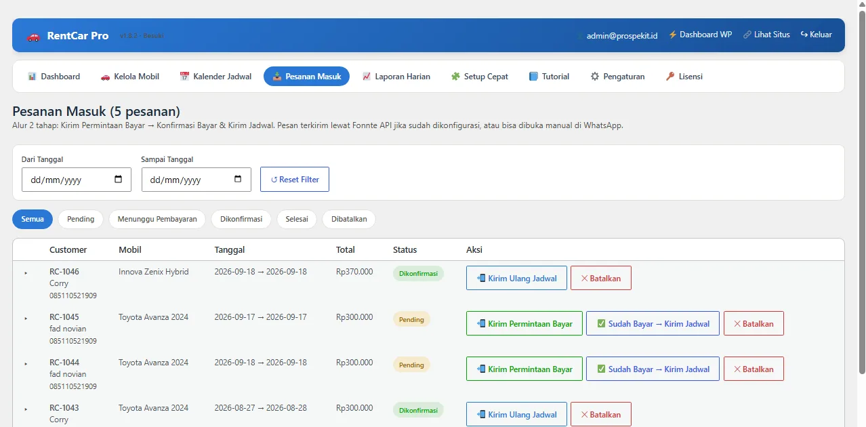The height and width of the screenshot is (427, 866).
Task: Click Kirim Ulang Jadwal for RC-1046
Action: 516,278
